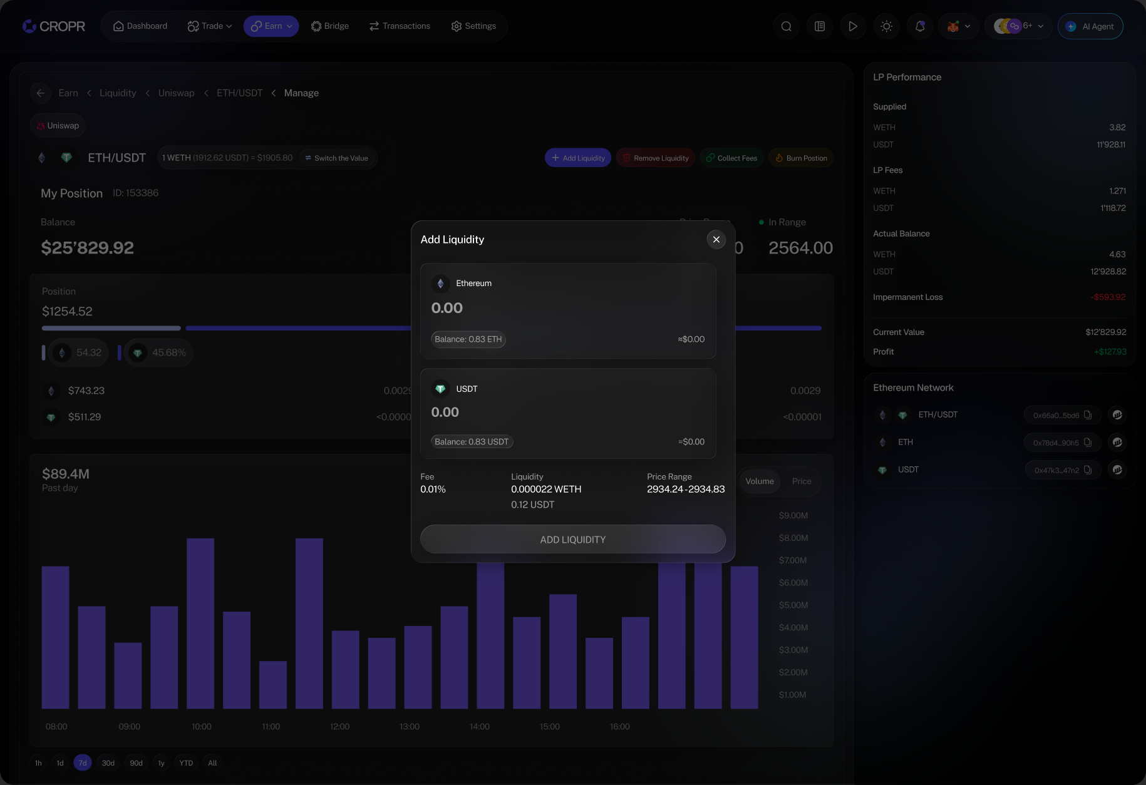Click the ADD LIQUIDITY submit button
Screen dimensions: 1146x785
[x=573, y=540]
